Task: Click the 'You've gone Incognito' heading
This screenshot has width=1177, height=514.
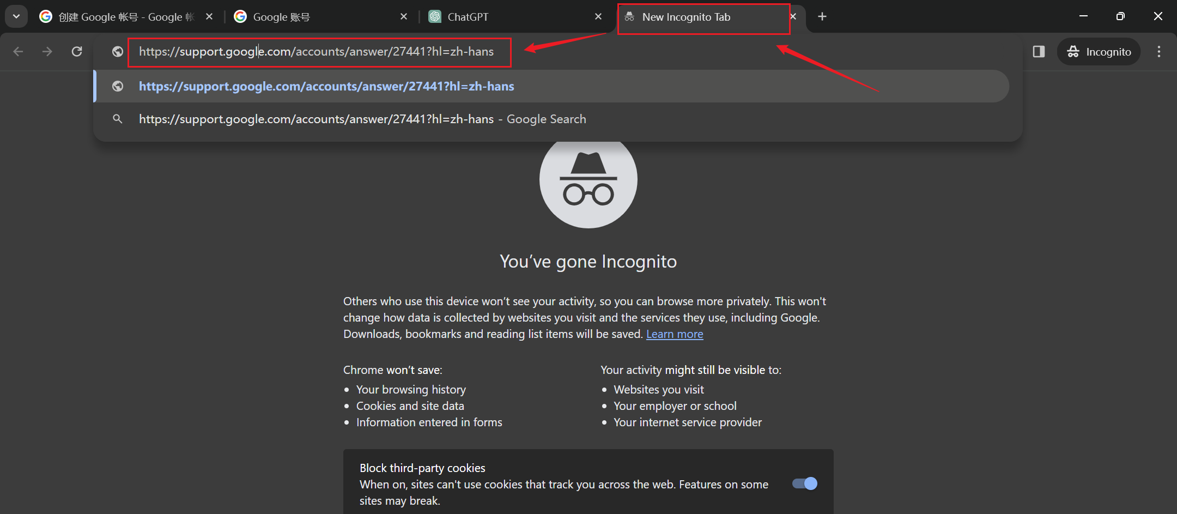Action: click(x=588, y=262)
